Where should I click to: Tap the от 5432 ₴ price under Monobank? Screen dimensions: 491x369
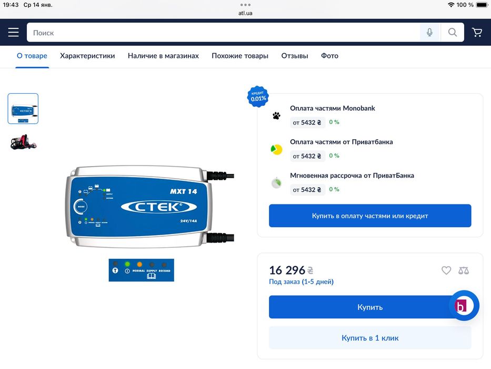click(x=307, y=123)
